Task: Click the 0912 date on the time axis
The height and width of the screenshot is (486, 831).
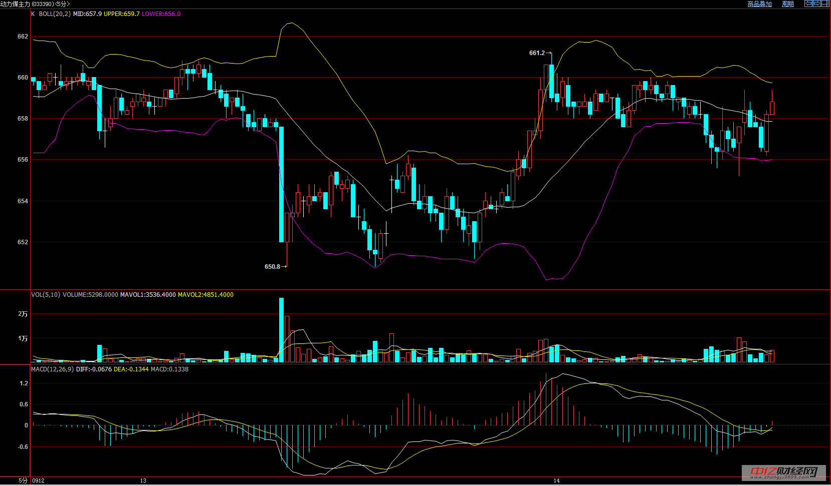Action: click(38, 481)
